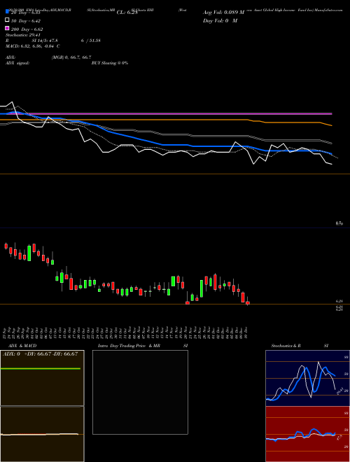Click the 'ADX signal:' label

click(17, 63)
